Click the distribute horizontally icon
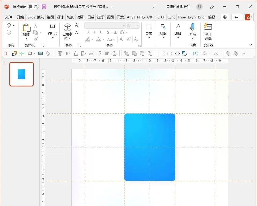Screen dimensions: 257x206 pos(107,54)
